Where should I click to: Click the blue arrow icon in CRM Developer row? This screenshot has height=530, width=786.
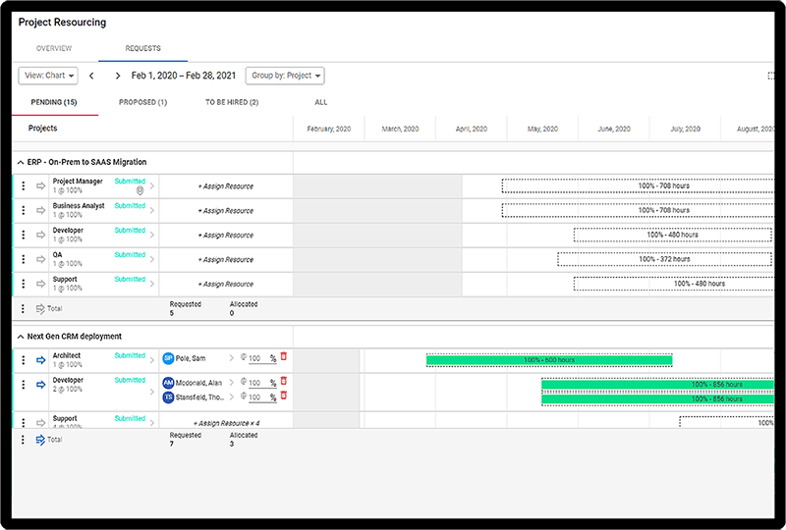click(40, 385)
